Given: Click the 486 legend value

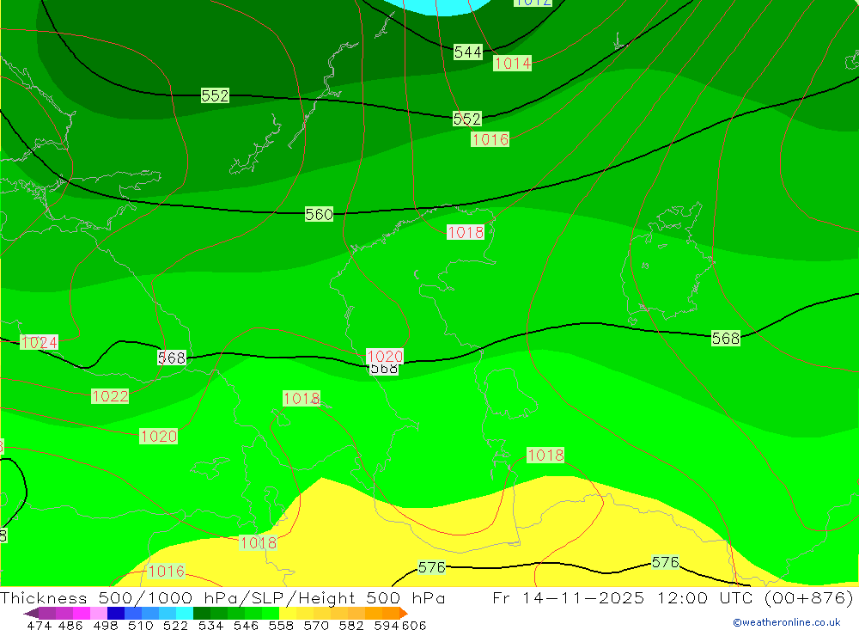Looking at the screenshot, I should 70,625.
